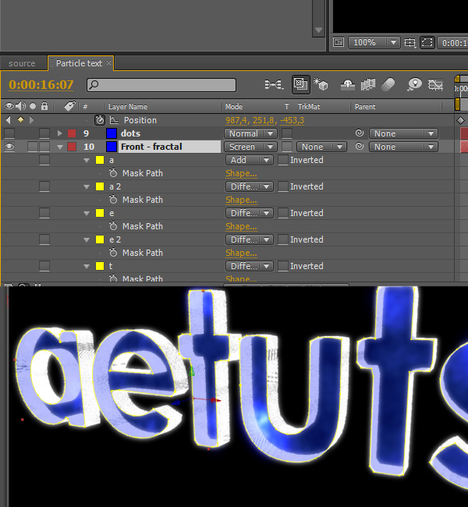
Task: Click the Layer Name column header
Action: [x=128, y=106]
